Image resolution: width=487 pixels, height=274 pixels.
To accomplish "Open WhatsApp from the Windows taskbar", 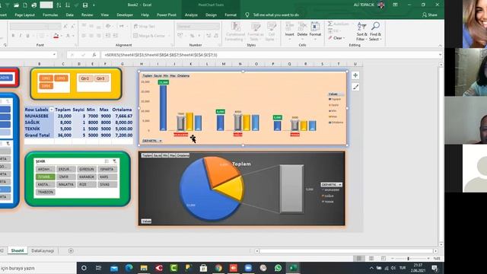I will coord(278,268).
